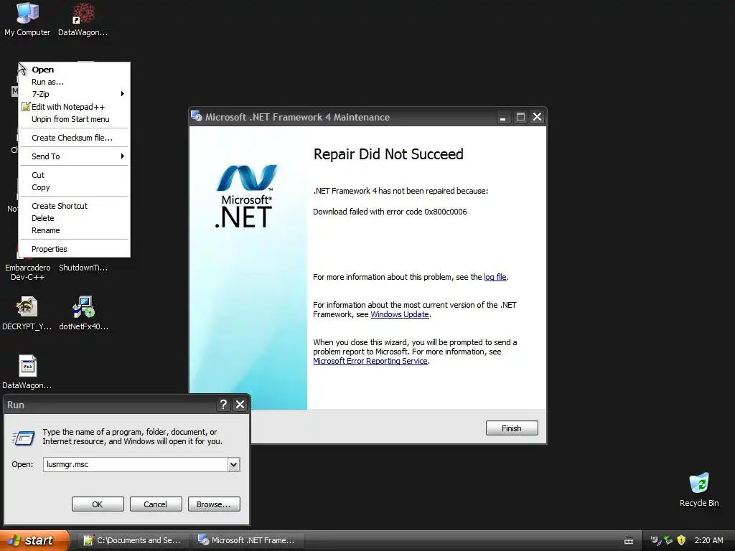Click the Run dialog program icon
The height and width of the screenshot is (551, 735).
24,438
